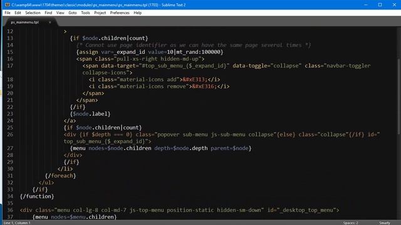Open the Goto menu
This screenshot has width=401, height=225.
coord(73,12)
